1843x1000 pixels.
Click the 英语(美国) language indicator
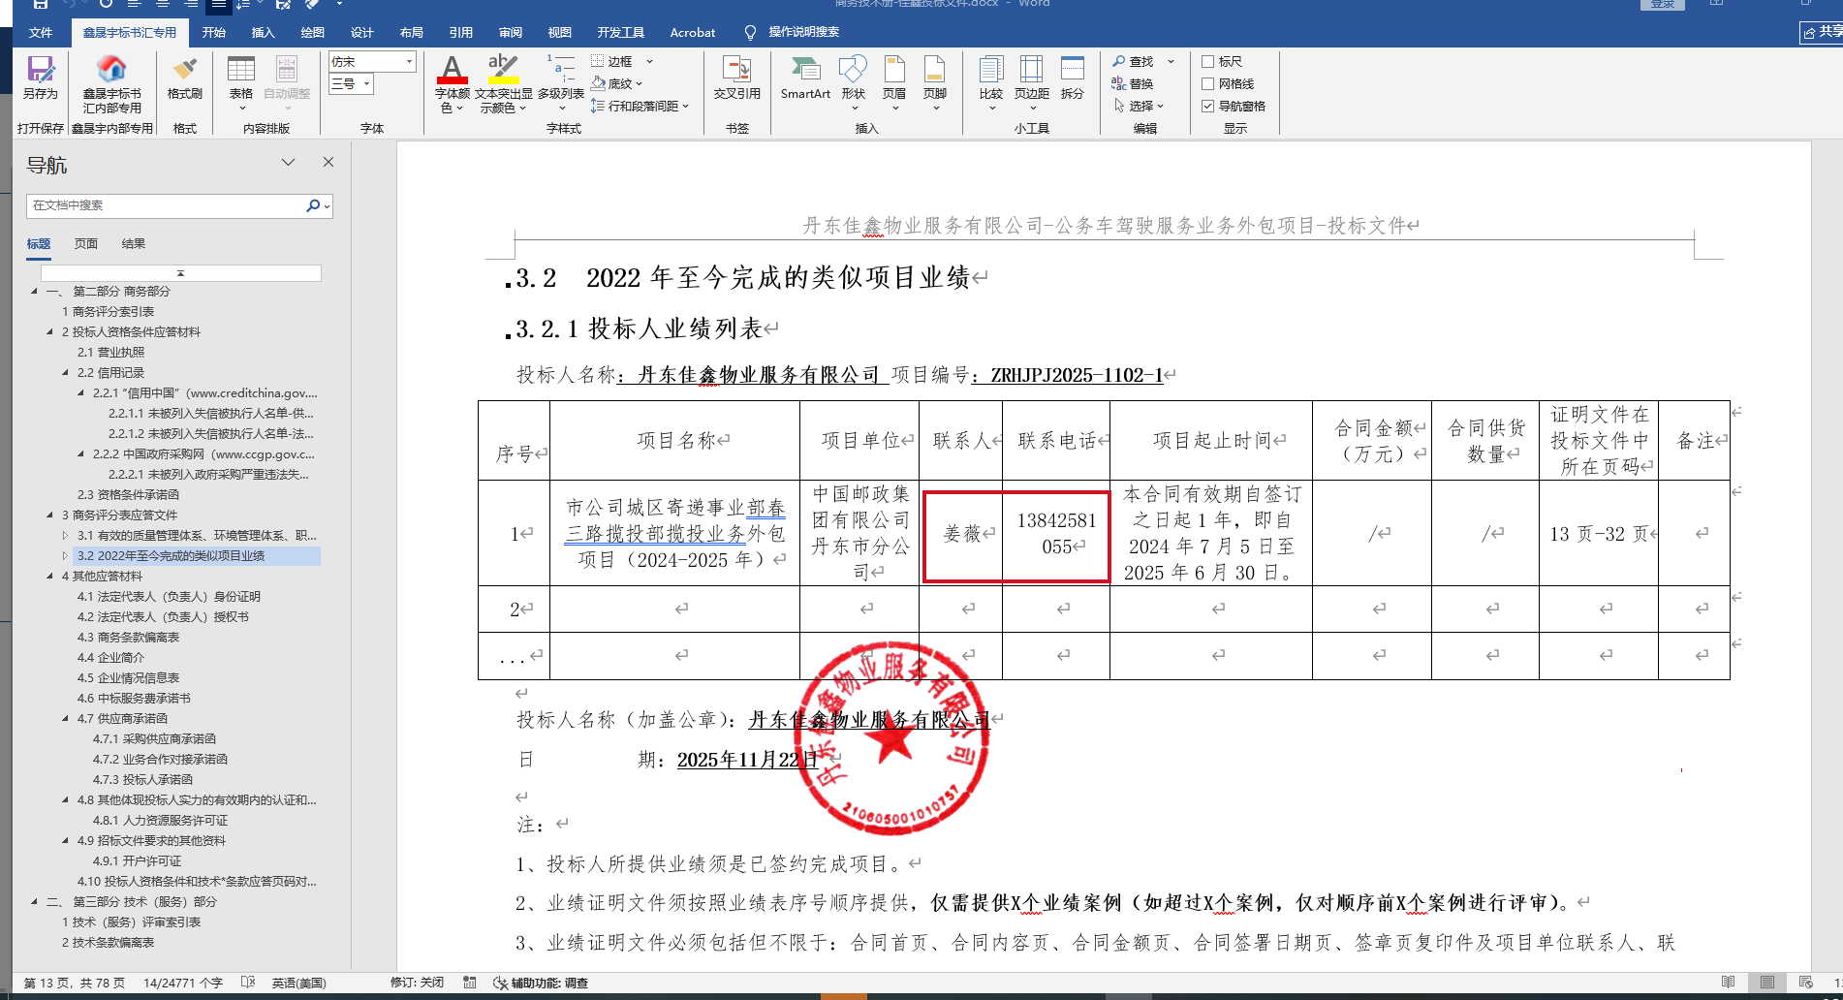298,983
